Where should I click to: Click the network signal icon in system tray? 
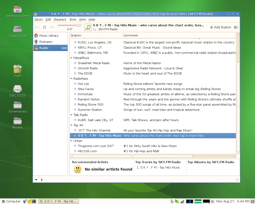click(182, 201)
